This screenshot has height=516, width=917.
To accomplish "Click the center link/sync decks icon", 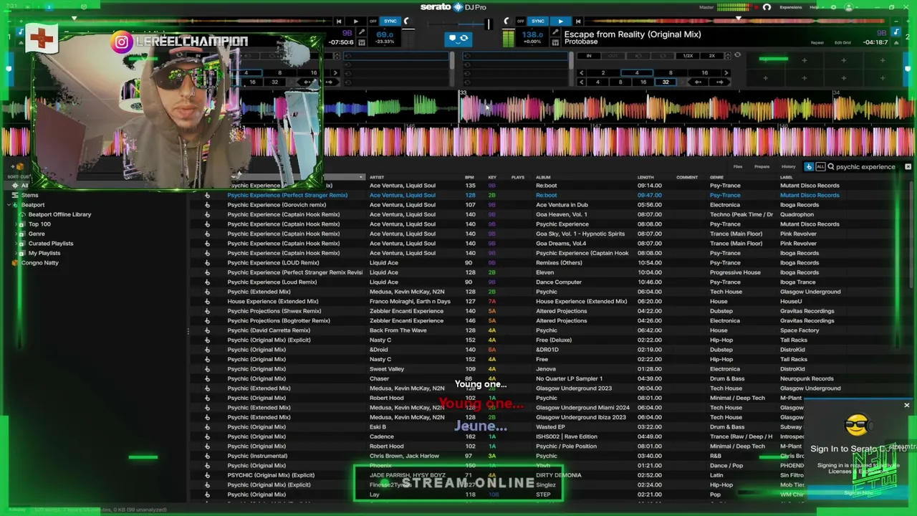I will [458, 38].
